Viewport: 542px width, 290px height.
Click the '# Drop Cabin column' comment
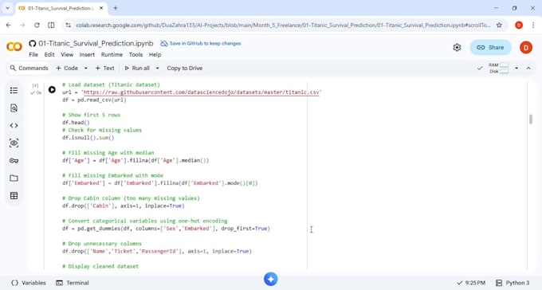[x=131, y=198]
